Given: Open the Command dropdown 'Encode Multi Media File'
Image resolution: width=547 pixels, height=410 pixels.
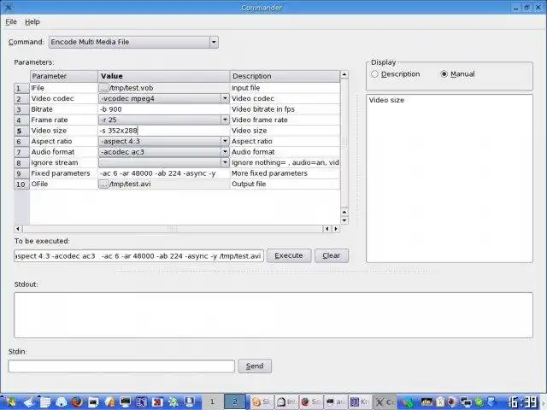Looking at the screenshot, I should (133, 42).
